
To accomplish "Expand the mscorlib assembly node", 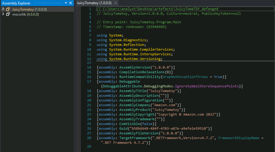I will coord(3,14).
